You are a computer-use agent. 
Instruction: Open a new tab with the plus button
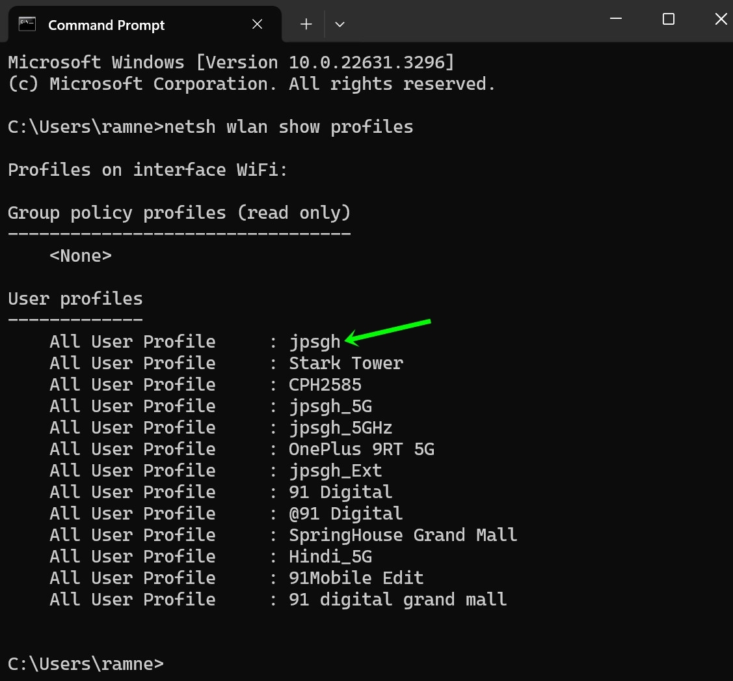(x=306, y=23)
